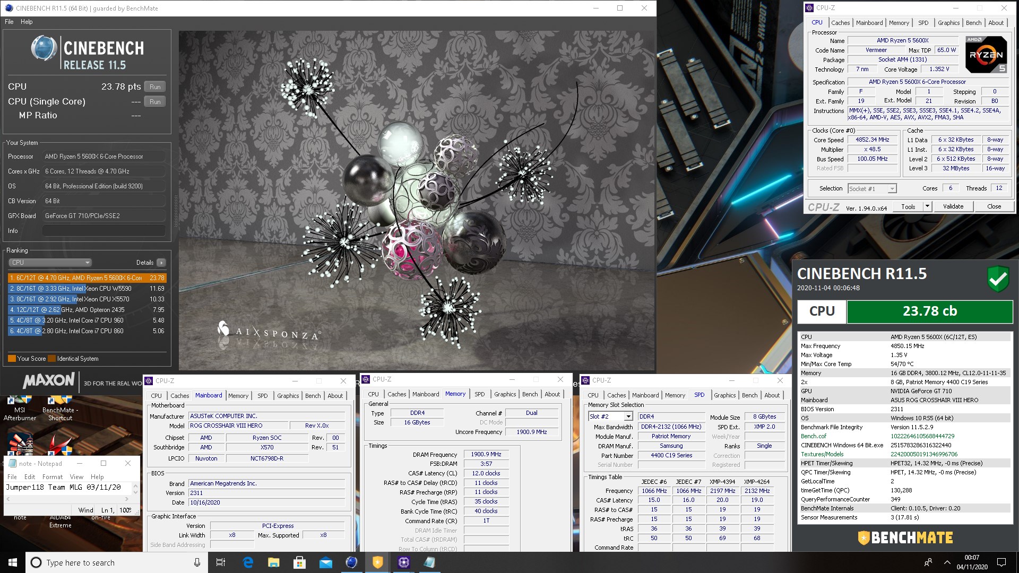Open the Slot #2 memory slot dropdown
This screenshot has height=573, width=1019.
click(610, 416)
